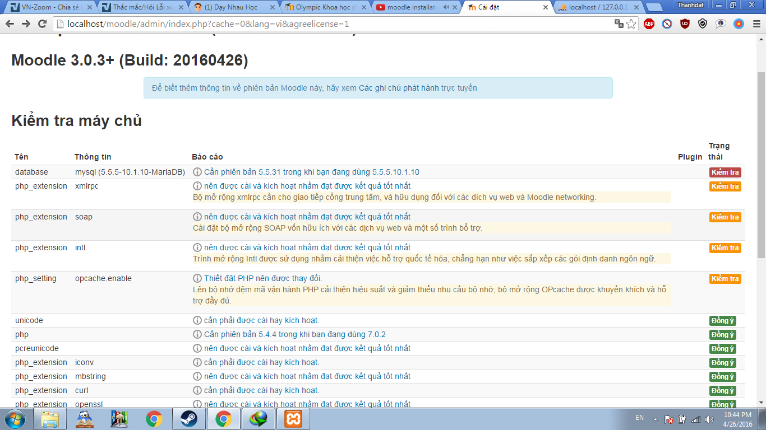Click the red Kiểm tra status for database

[x=725, y=172]
